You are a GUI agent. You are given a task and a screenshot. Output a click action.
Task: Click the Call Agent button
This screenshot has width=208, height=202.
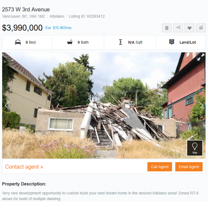[x=160, y=167]
